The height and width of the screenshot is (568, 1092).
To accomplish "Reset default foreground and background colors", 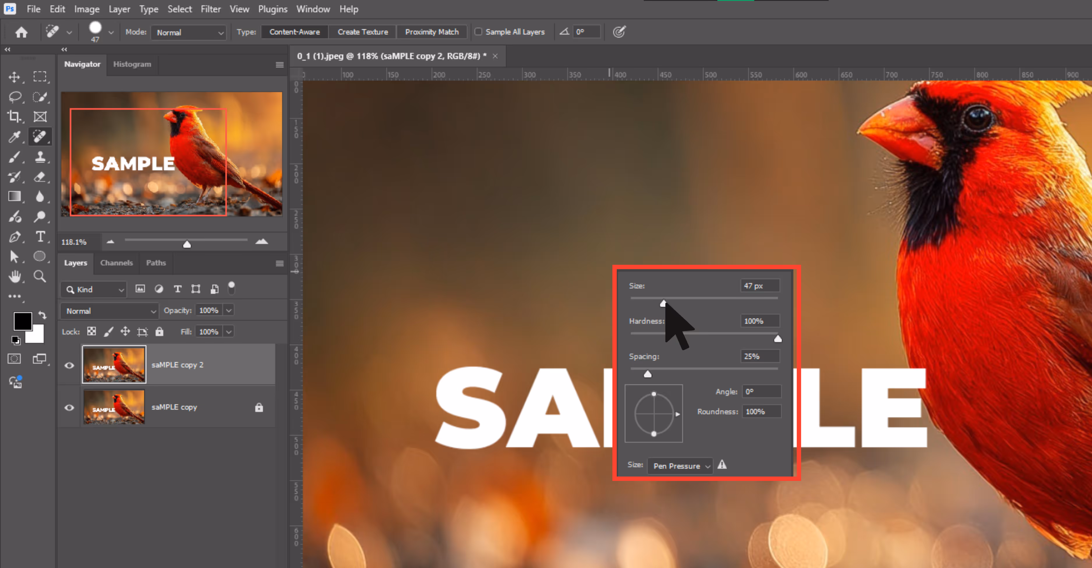I will click(x=16, y=340).
